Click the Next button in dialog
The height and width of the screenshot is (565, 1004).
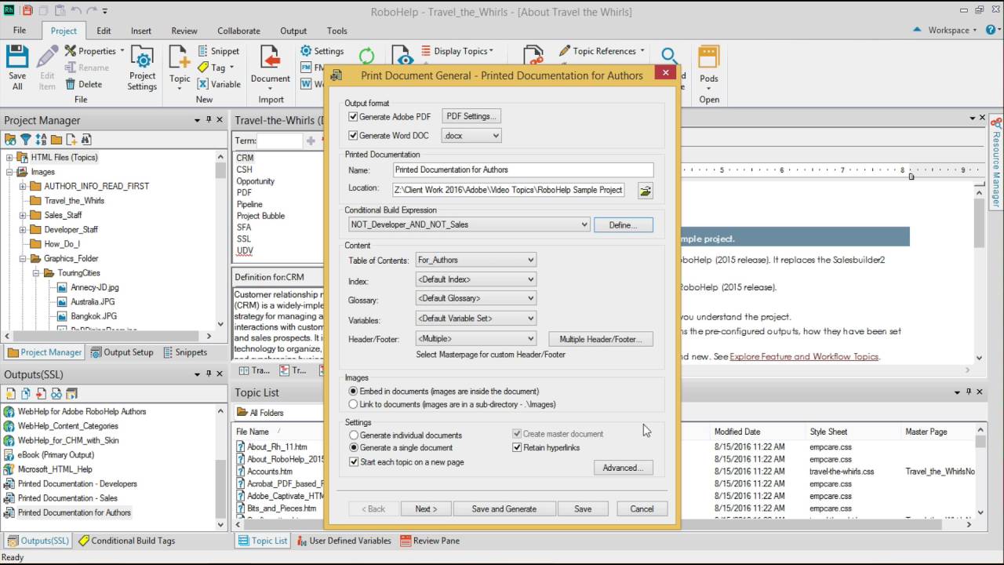(425, 508)
